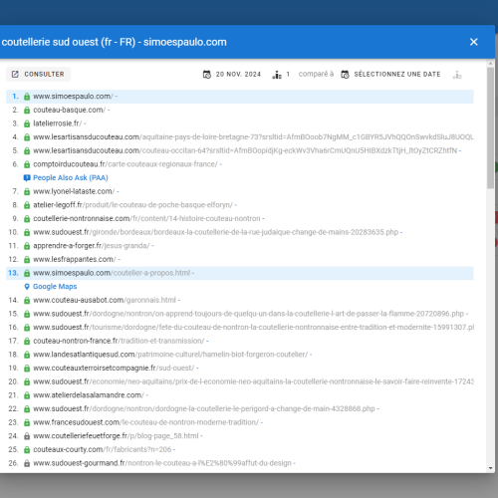Open the simoespaulo.com coutelier-a-propos.html result

point(112,273)
